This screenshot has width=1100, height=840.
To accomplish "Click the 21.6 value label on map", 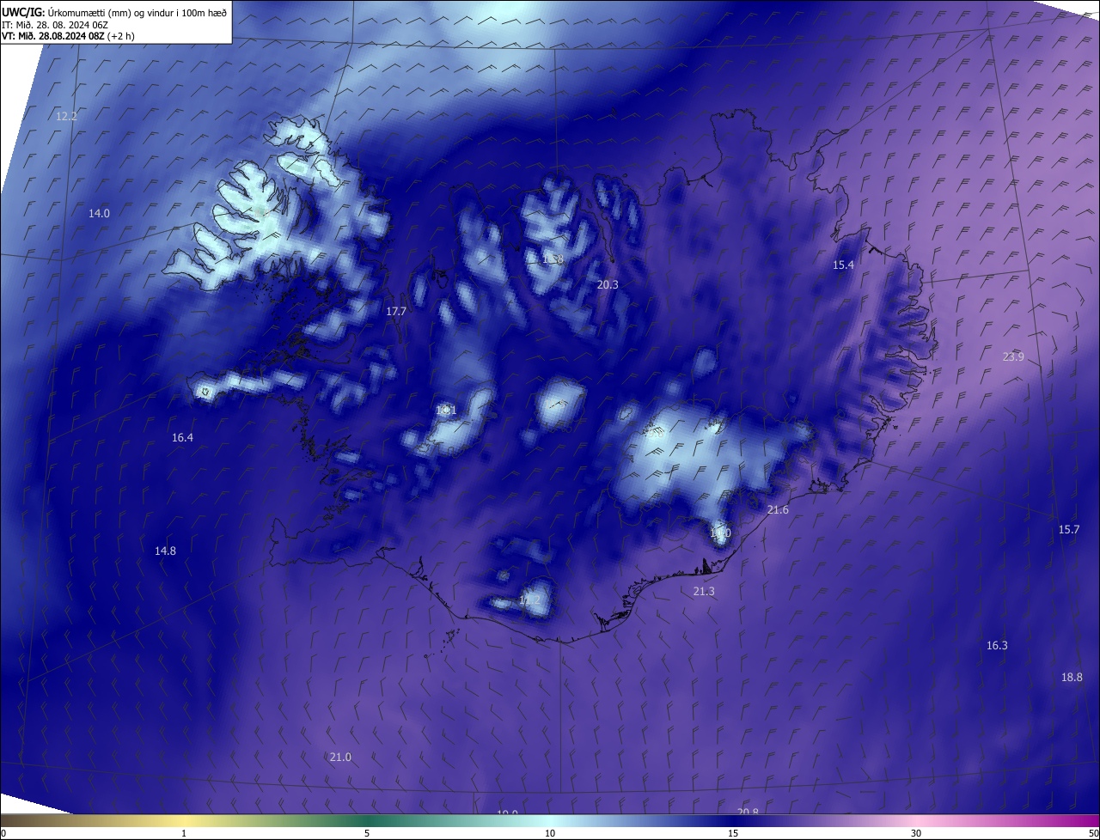I will coord(778,509).
